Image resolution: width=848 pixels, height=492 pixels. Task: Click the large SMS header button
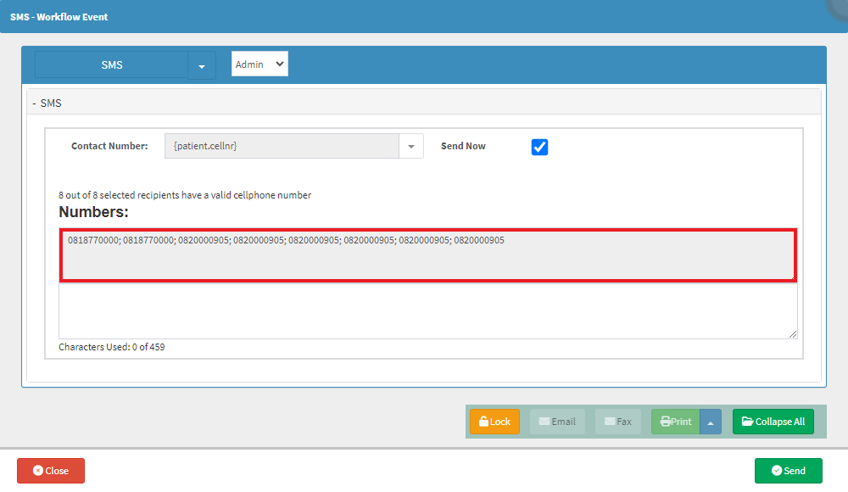[112, 65]
